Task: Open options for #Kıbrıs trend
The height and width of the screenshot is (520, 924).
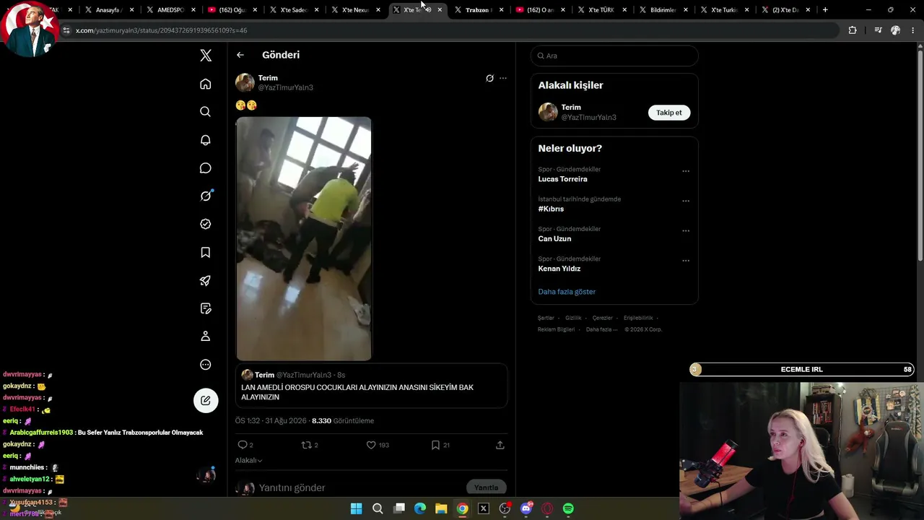Action: point(686,201)
